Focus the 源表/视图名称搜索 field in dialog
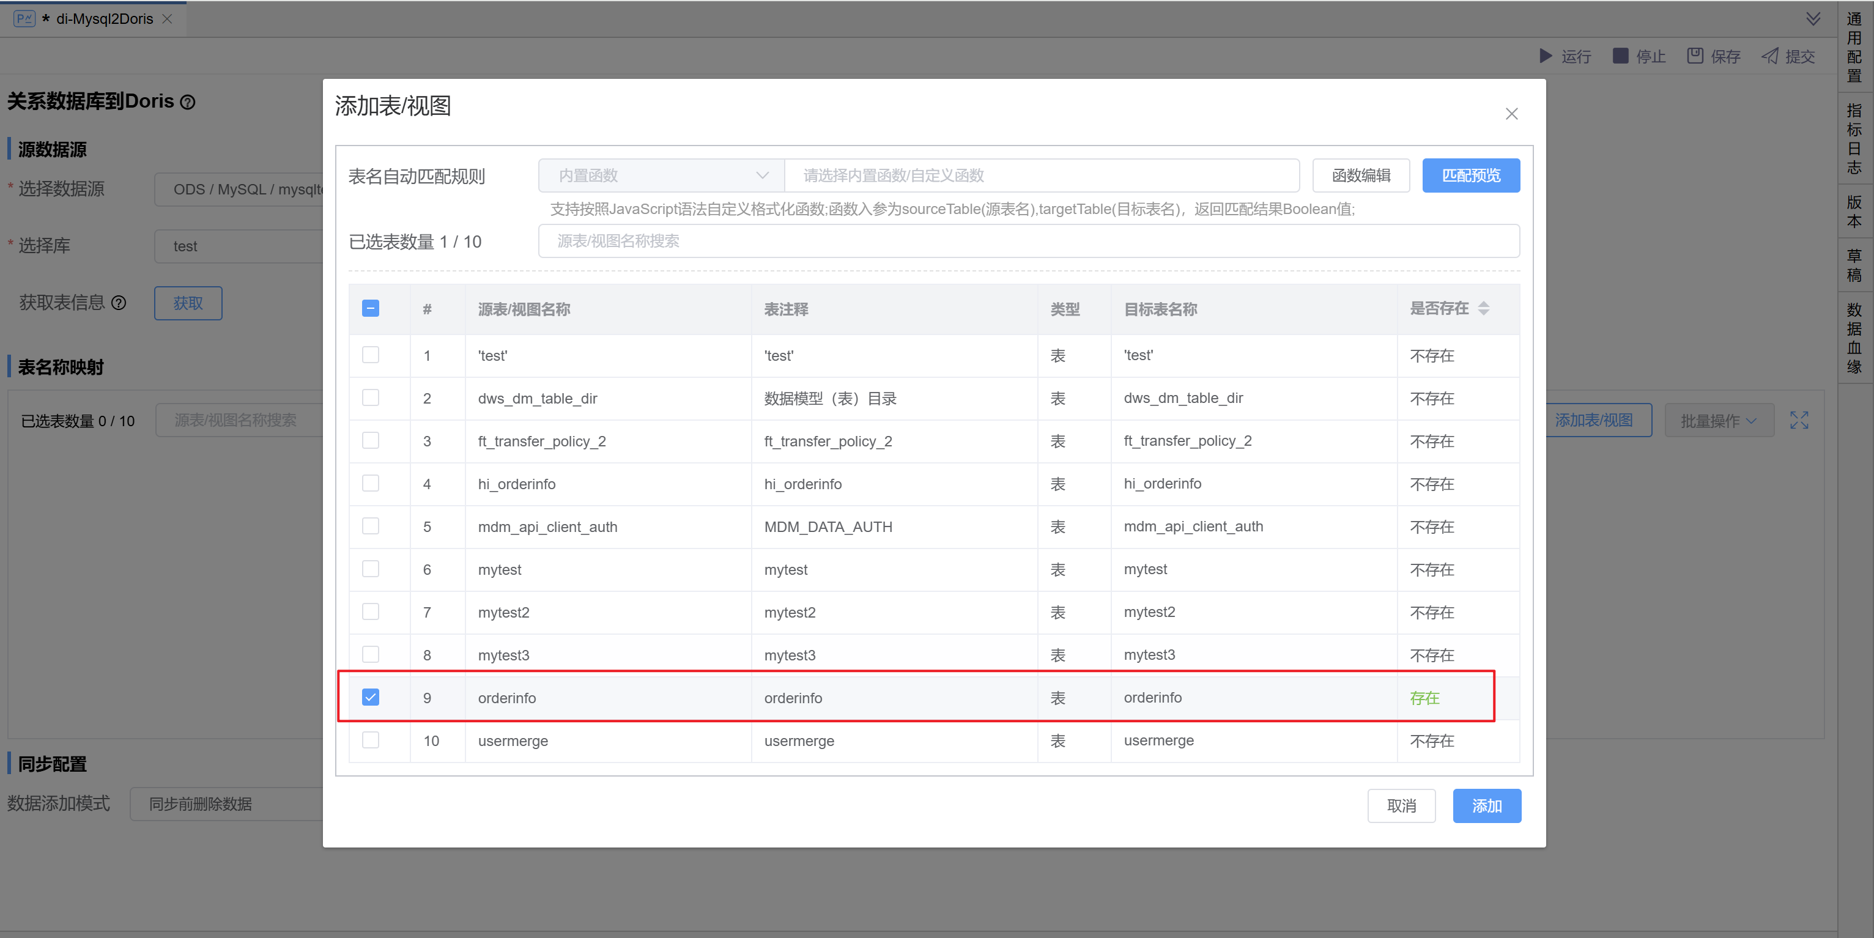The image size is (1874, 938). coord(1028,241)
